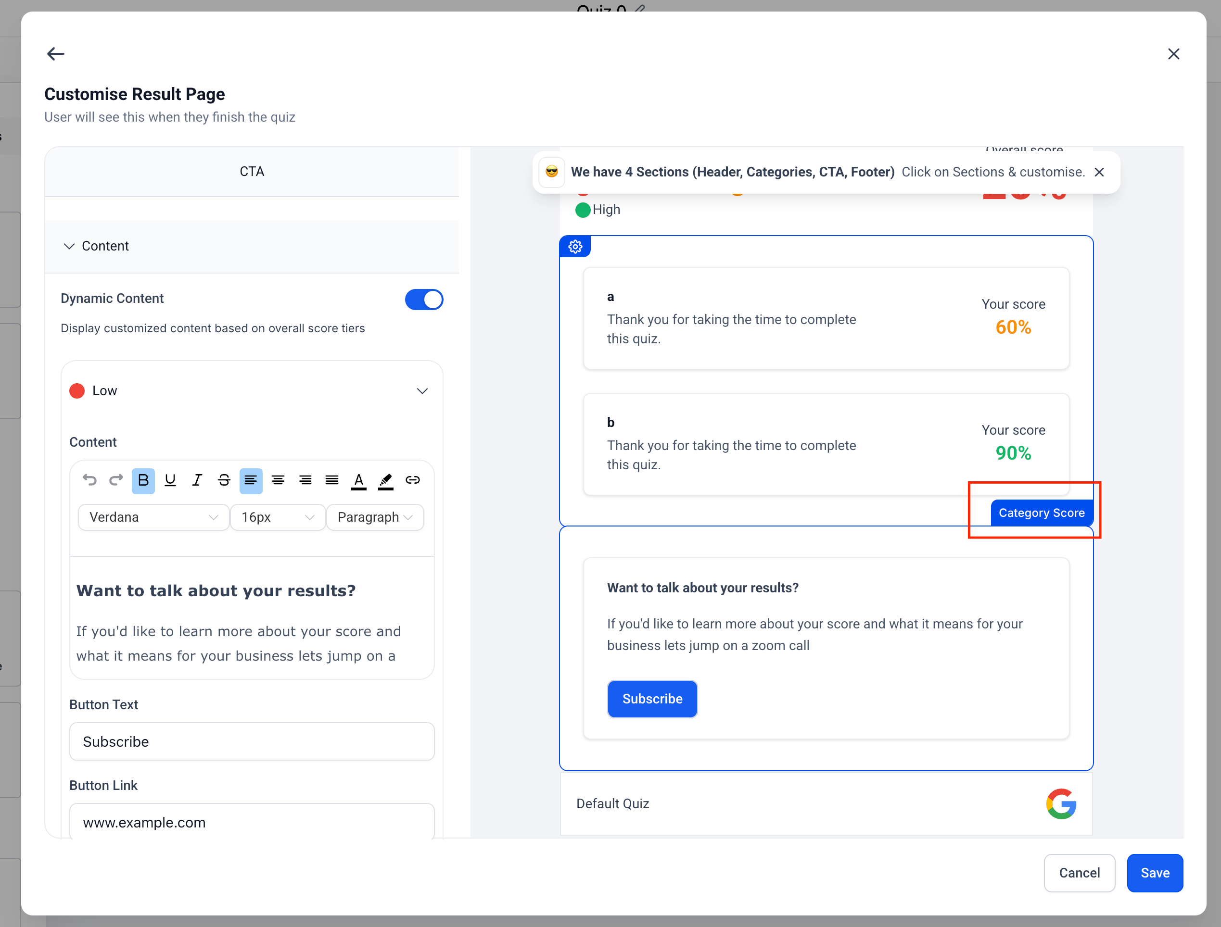Open the Paragraph style dropdown

375,517
